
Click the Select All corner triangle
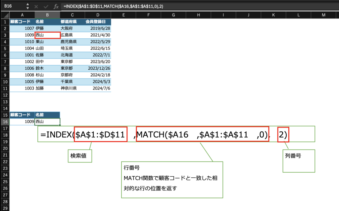point(5,15)
